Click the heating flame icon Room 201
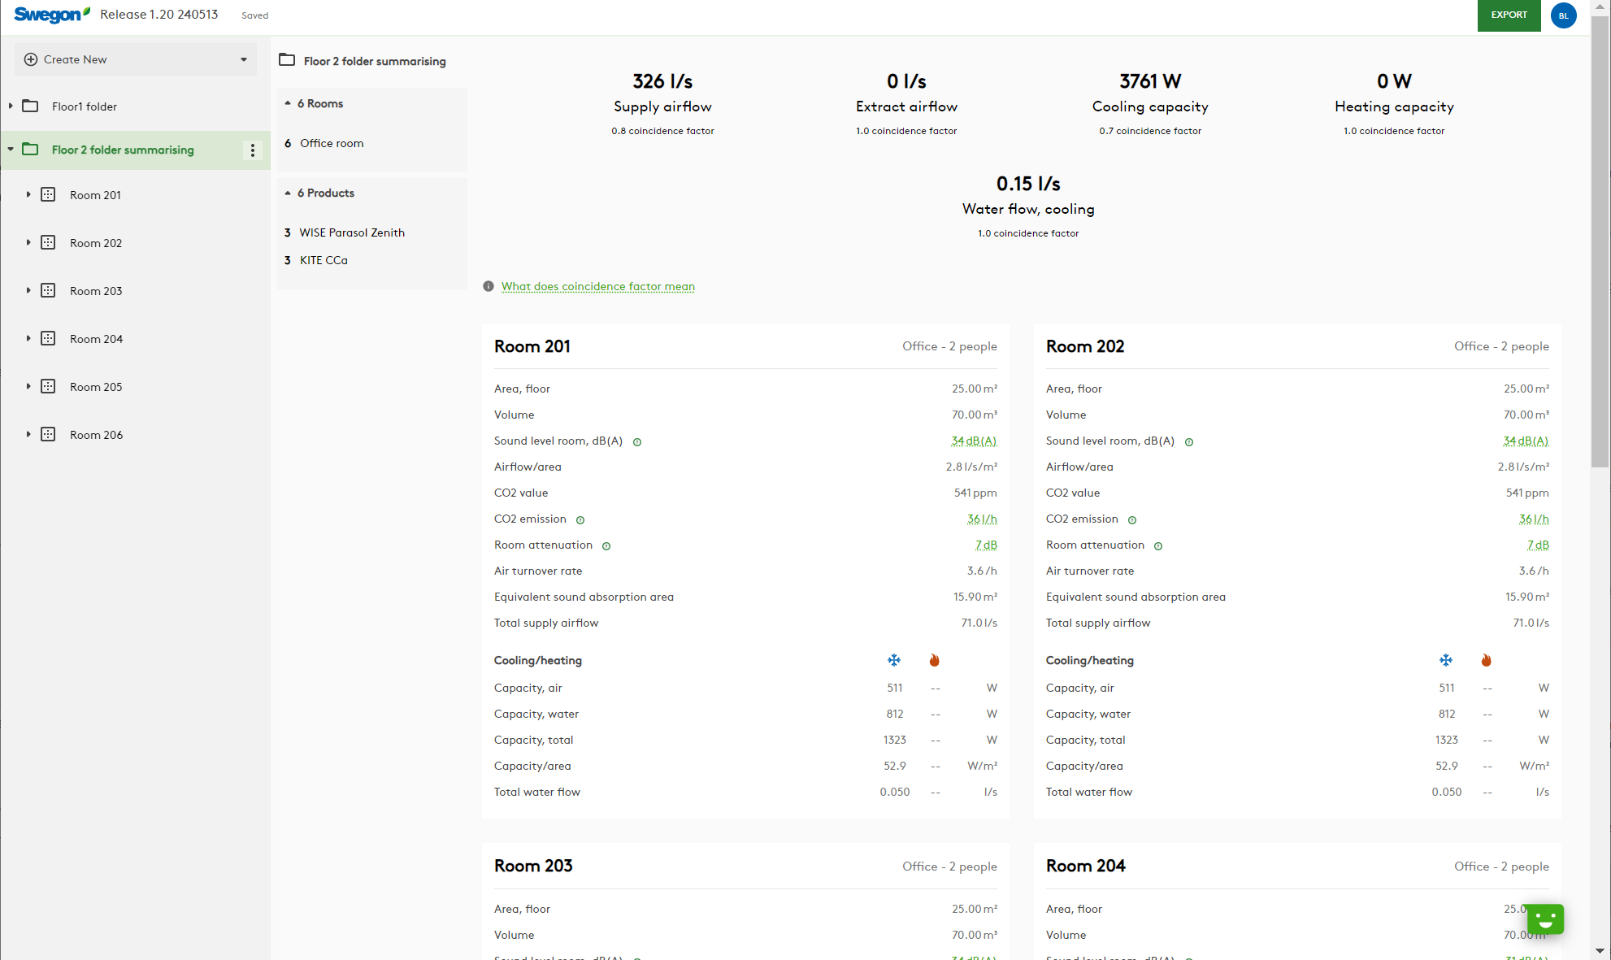1611x960 pixels. pyautogui.click(x=935, y=661)
